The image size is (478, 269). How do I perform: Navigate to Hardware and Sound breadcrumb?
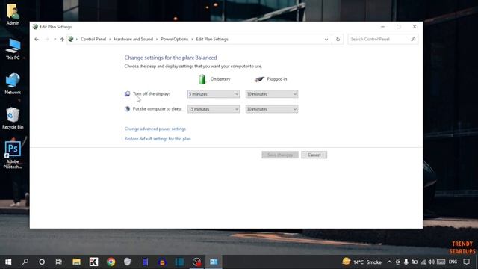(x=133, y=39)
